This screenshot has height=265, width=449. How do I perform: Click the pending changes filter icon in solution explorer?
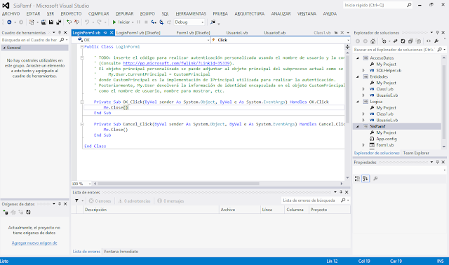pyautogui.click(x=384, y=41)
